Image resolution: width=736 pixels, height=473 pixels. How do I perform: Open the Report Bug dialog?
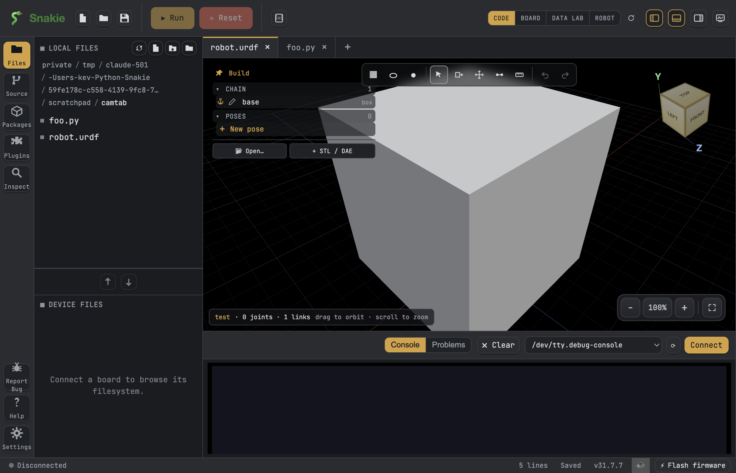tap(17, 377)
